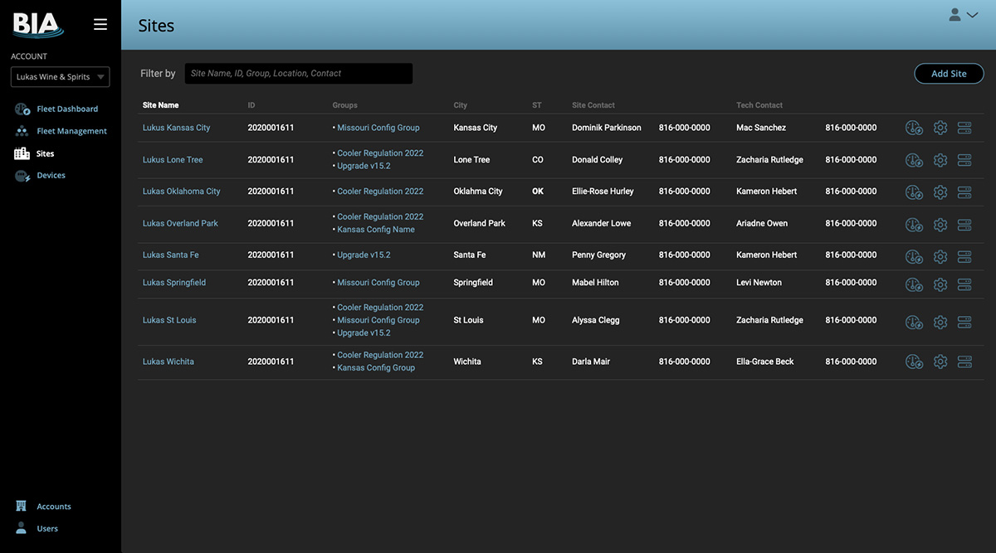Screen dimensions: 996x553
Task: Open the hamburger navigation menu
Action: 100,24
